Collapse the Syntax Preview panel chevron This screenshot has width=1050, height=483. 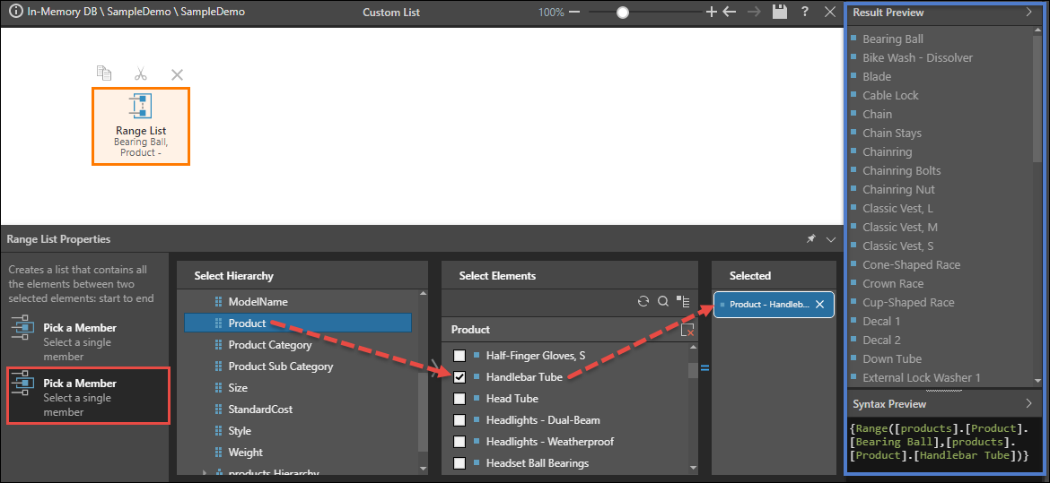[1028, 404]
